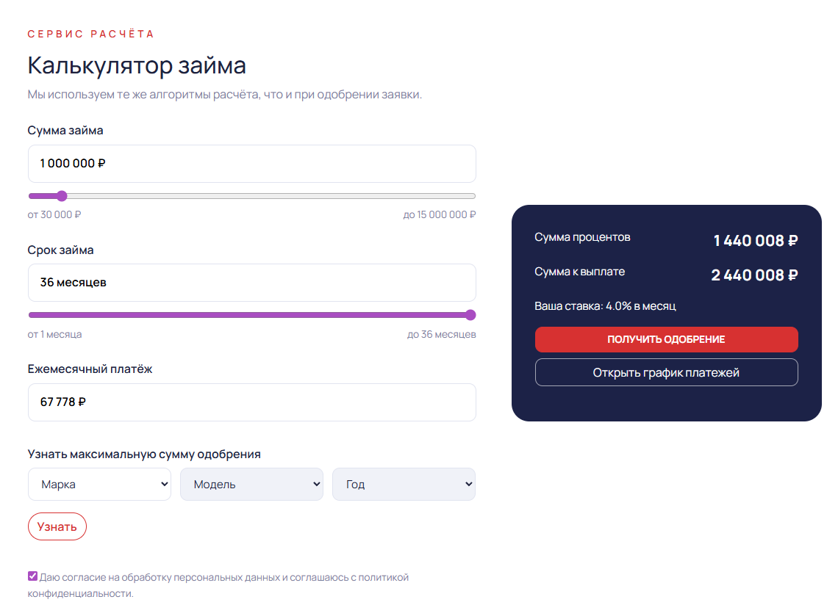Click the Получить одобрение button
The image size is (838, 616).
tap(666, 339)
